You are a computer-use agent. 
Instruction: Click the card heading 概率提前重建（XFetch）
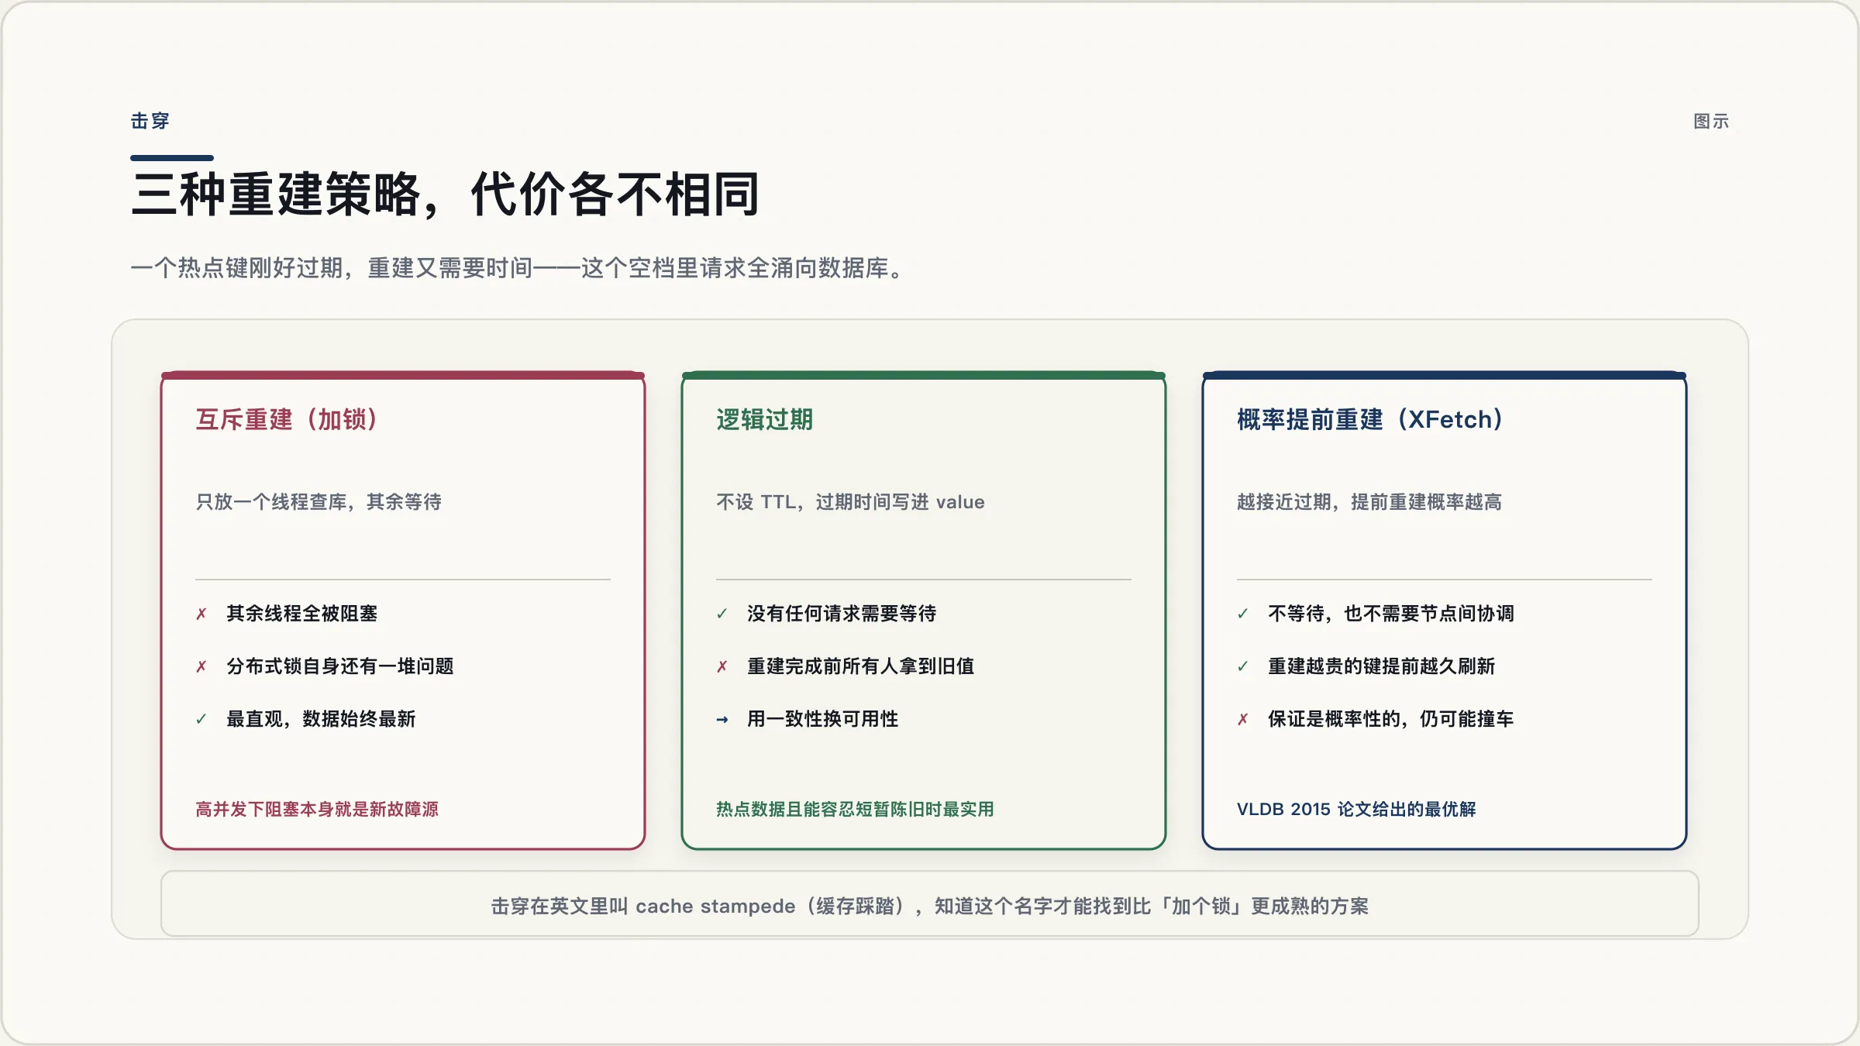pos(1370,419)
